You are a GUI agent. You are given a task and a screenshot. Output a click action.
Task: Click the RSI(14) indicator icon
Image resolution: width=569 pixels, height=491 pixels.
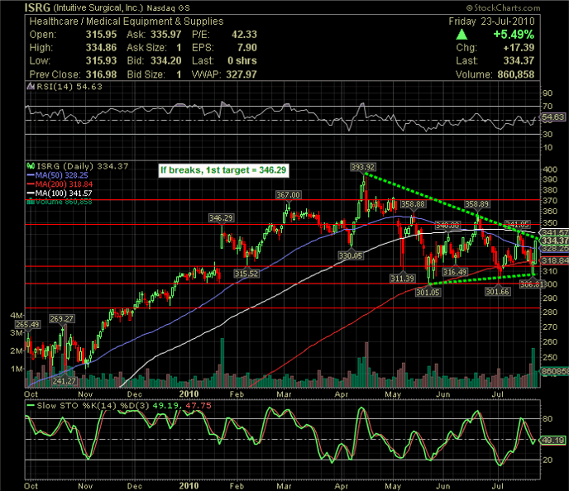point(31,87)
